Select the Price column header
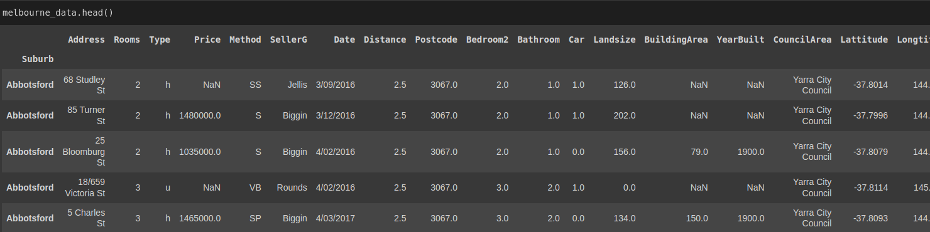 pyautogui.click(x=207, y=40)
